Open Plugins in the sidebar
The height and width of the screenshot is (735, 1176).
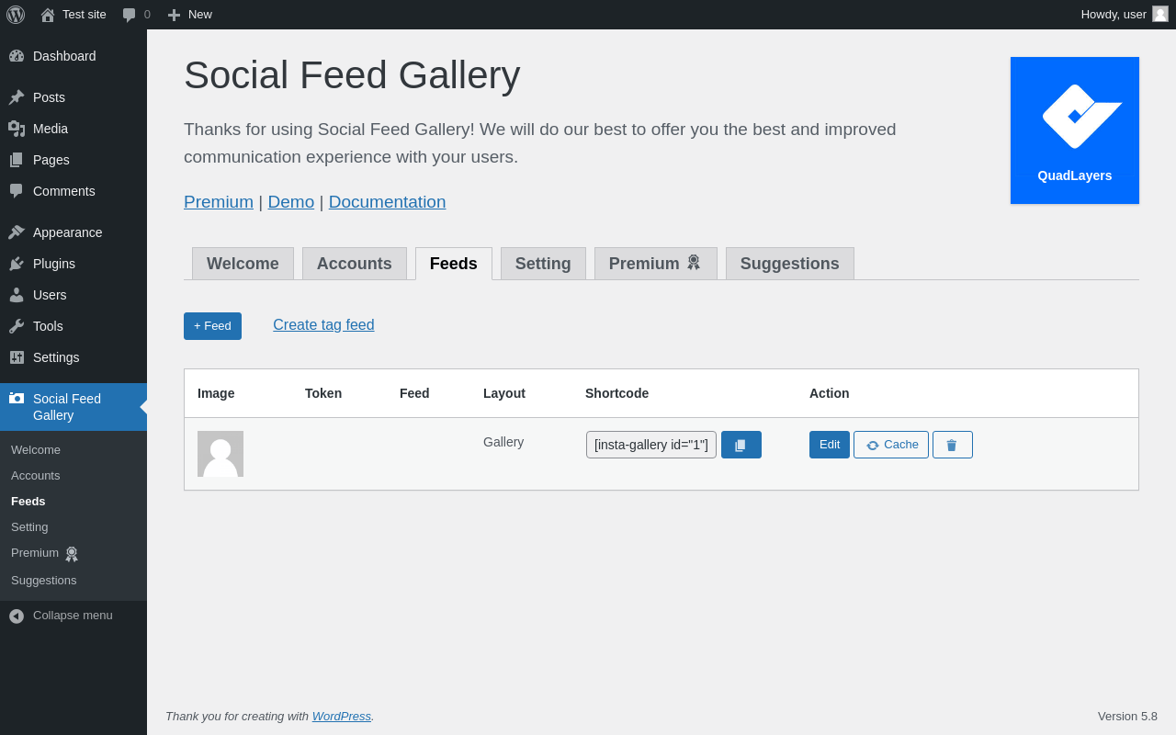[x=54, y=264]
